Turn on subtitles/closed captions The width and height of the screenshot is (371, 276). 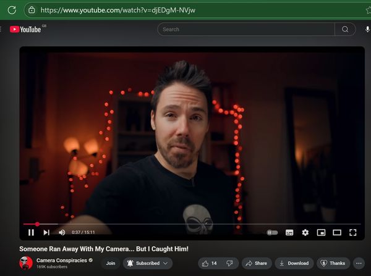[x=289, y=232]
